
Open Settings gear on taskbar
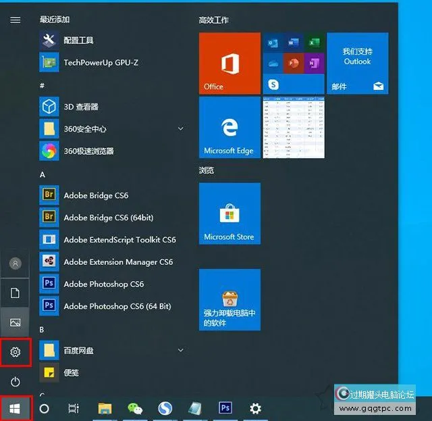pyautogui.click(x=255, y=409)
